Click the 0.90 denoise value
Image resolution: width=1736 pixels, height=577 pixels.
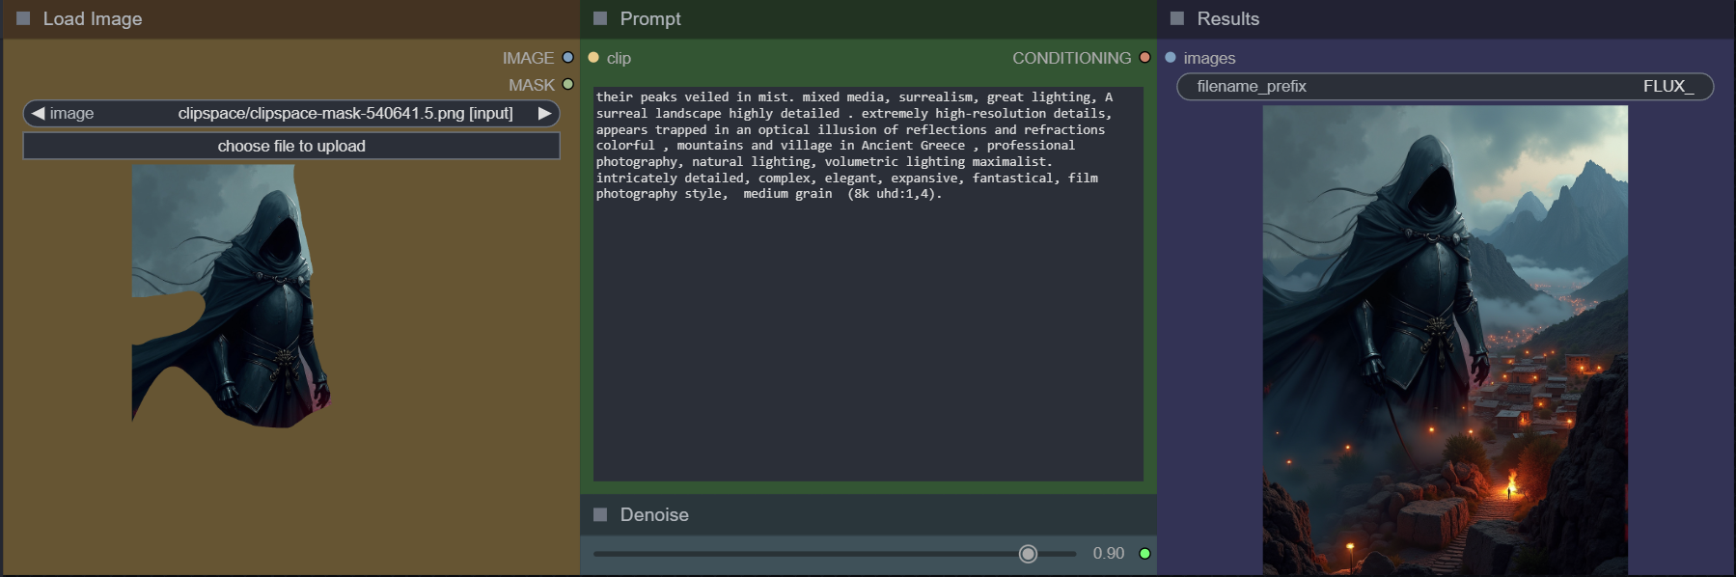[1109, 553]
